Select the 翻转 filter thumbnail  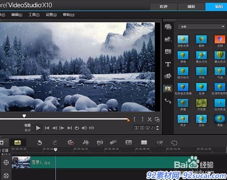click(202, 39)
